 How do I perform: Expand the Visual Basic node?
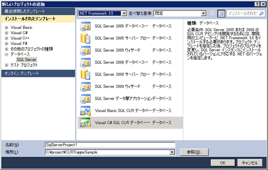click(x=6, y=28)
